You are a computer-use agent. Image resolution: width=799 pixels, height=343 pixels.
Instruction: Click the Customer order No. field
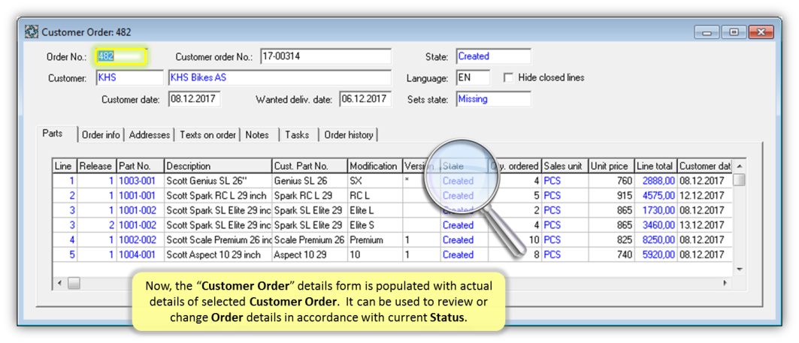[x=325, y=56]
